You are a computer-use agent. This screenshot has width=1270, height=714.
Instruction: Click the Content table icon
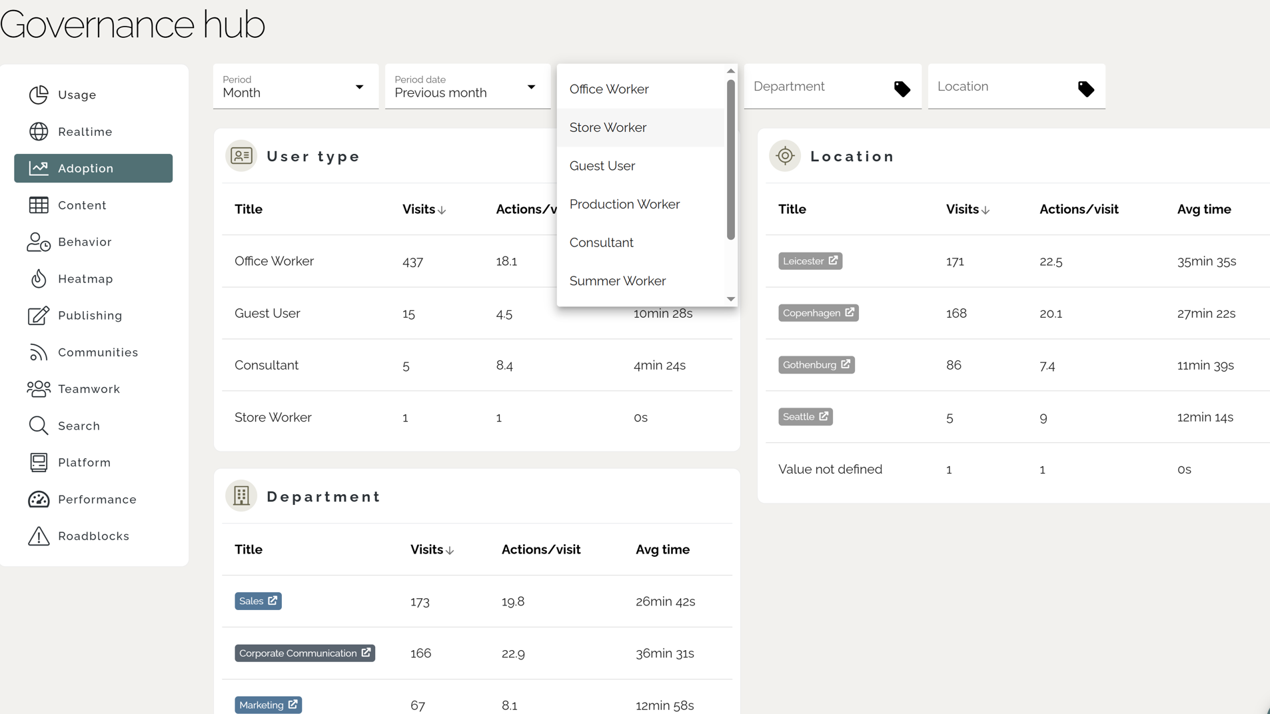pos(39,205)
